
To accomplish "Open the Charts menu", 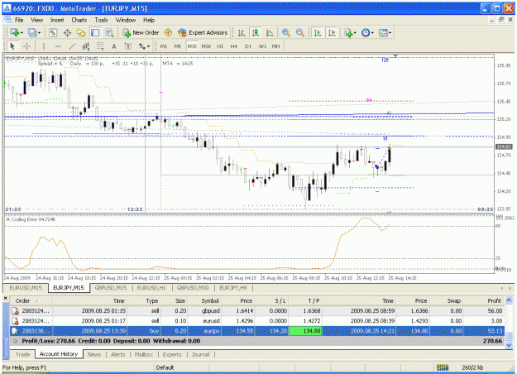I will tap(79, 20).
